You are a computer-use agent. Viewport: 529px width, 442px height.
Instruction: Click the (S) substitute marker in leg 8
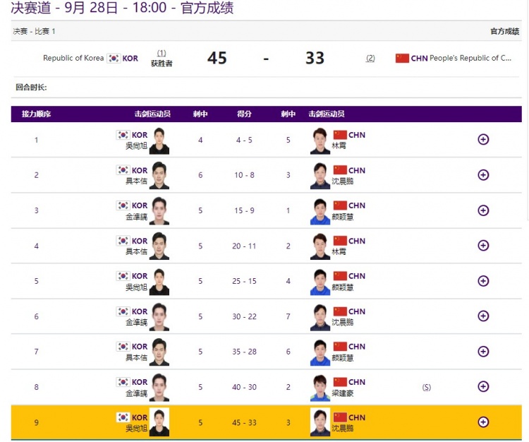(x=427, y=388)
